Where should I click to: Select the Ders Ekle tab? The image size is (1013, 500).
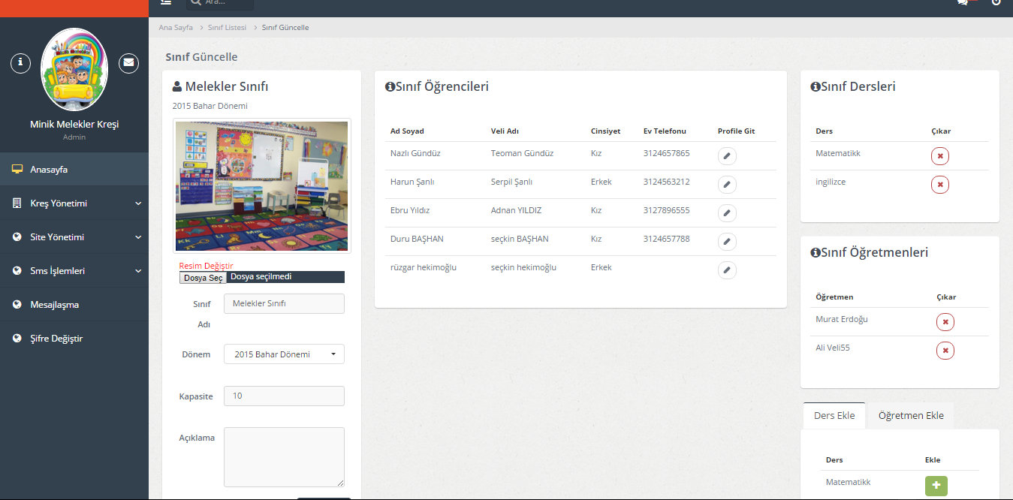[x=834, y=416]
